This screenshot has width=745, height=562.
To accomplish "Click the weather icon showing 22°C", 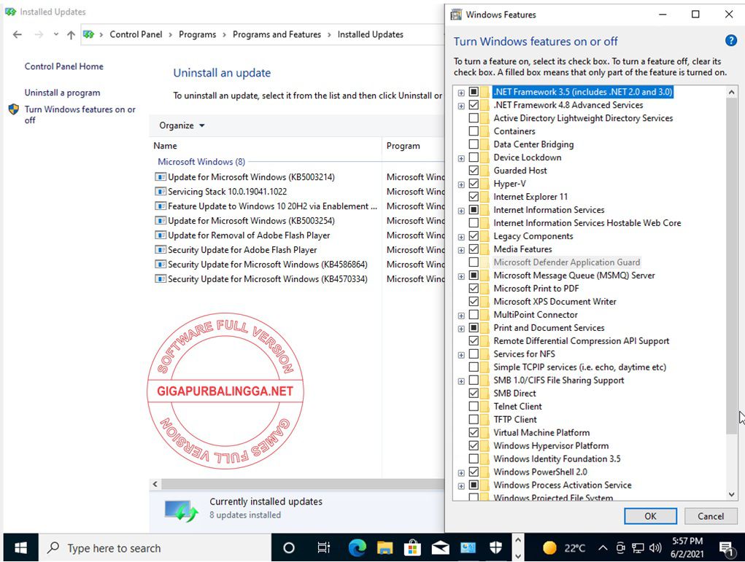I will click(549, 548).
